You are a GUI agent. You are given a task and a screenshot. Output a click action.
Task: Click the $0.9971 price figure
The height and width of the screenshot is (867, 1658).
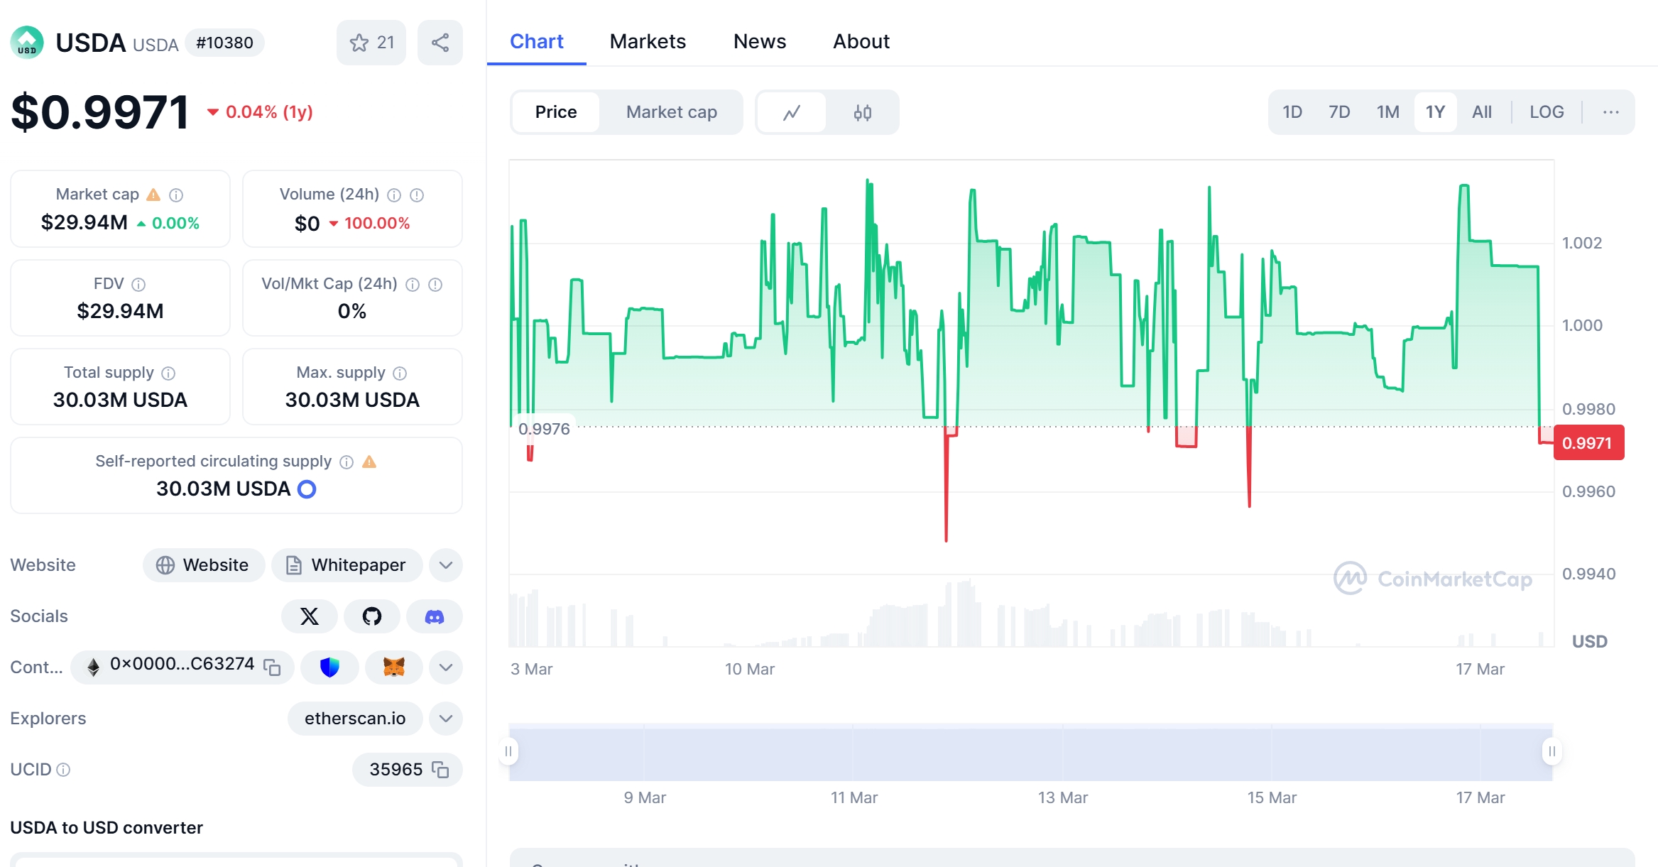[100, 112]
